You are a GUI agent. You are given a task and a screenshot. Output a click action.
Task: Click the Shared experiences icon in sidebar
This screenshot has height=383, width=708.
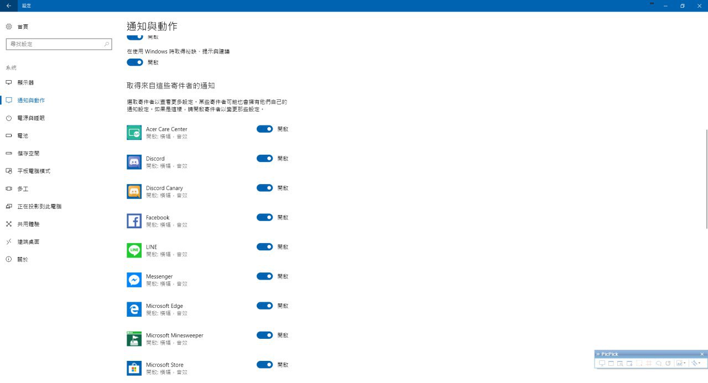point(9,224)
